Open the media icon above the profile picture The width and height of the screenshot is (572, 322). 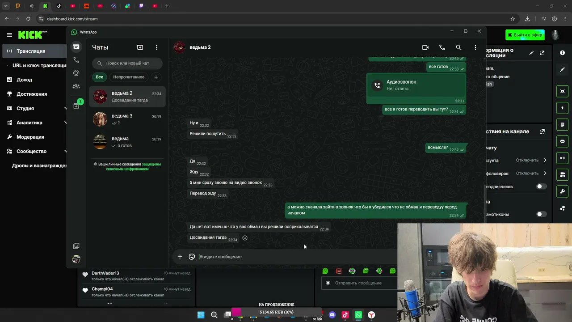coord(76,246)
